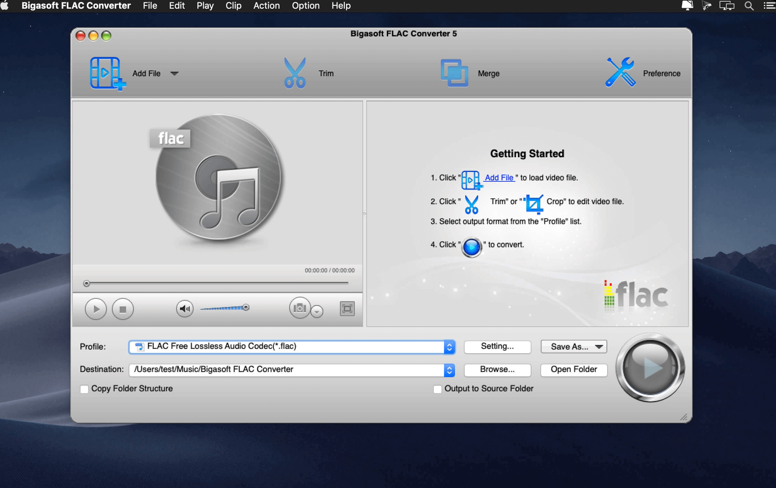Expand the Add File dropdown arrow

(174, 74)
